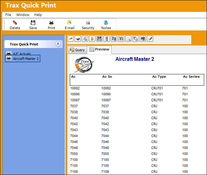Click Ac value 7043
Image resolution: width=207 pixels, height=175 pixels.
(x=74, y=130)
